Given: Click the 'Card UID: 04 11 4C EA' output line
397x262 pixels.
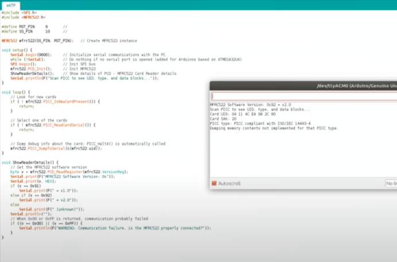Looking at the screenshot, I should (243, 114).
